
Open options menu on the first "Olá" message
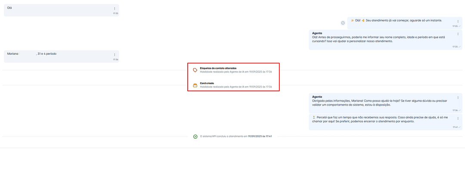pyautogui.click(x=115, y=9)
